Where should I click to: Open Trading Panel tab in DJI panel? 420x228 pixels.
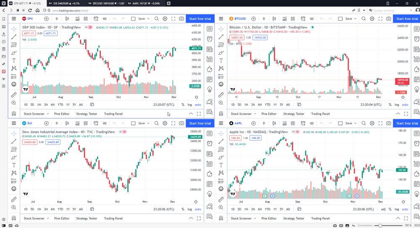113,218
